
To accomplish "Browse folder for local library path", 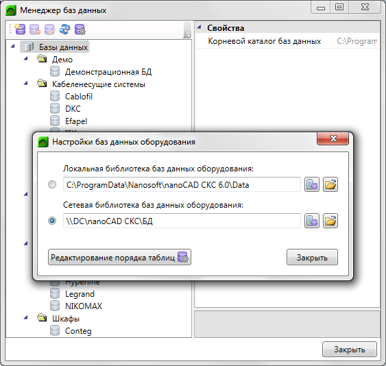I will pos(330,184).
